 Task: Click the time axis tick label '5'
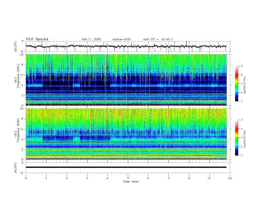click(x=128, y=178)
